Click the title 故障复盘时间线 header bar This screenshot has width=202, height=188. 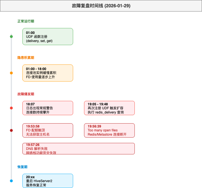pos(101,6)
